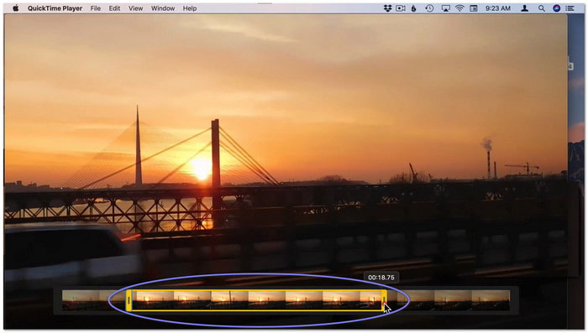Open the Wi-Fi status menu
The height and width of the screenshot is (333, 588).
pyautogui.click(x=459, y=8)
